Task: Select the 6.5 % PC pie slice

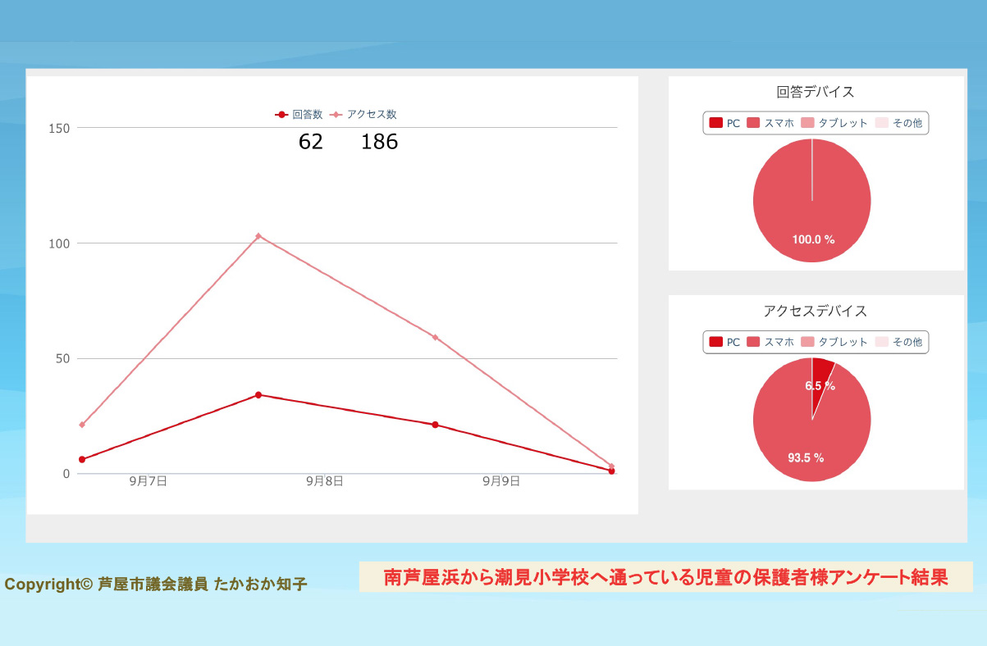Action: pyautogui.click(x=821, y=376)
